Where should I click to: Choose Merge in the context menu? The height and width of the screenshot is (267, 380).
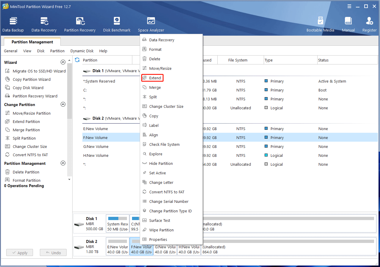click(171, 87)
